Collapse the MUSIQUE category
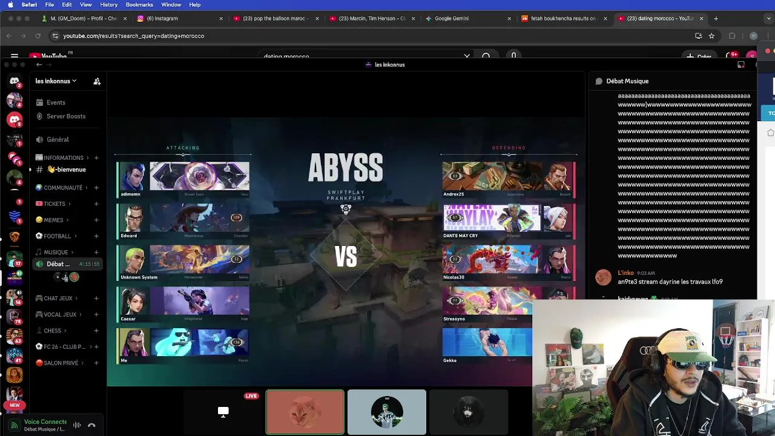Image resolution: width=775 pixels, height=436 pixels. coord(54,253)
